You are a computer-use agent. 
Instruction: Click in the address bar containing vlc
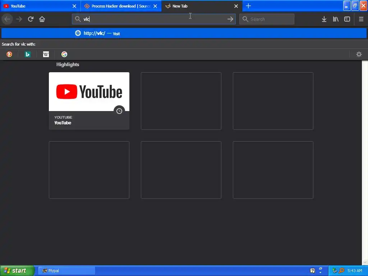point(154,19)
